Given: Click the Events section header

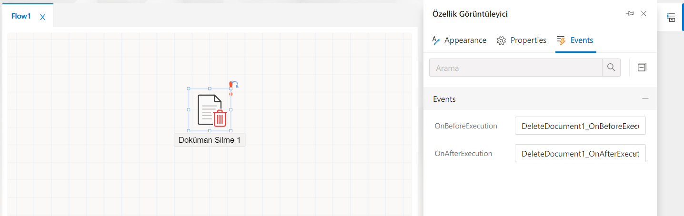Looking at the screenshot, I should 540,99.
